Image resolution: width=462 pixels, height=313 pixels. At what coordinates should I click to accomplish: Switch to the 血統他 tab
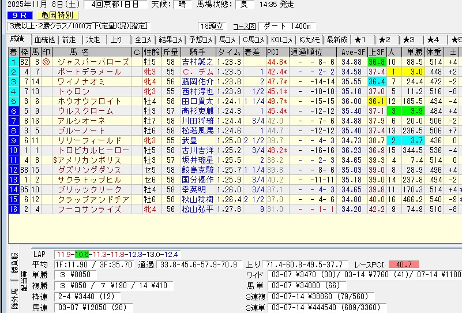coord(44,40)
